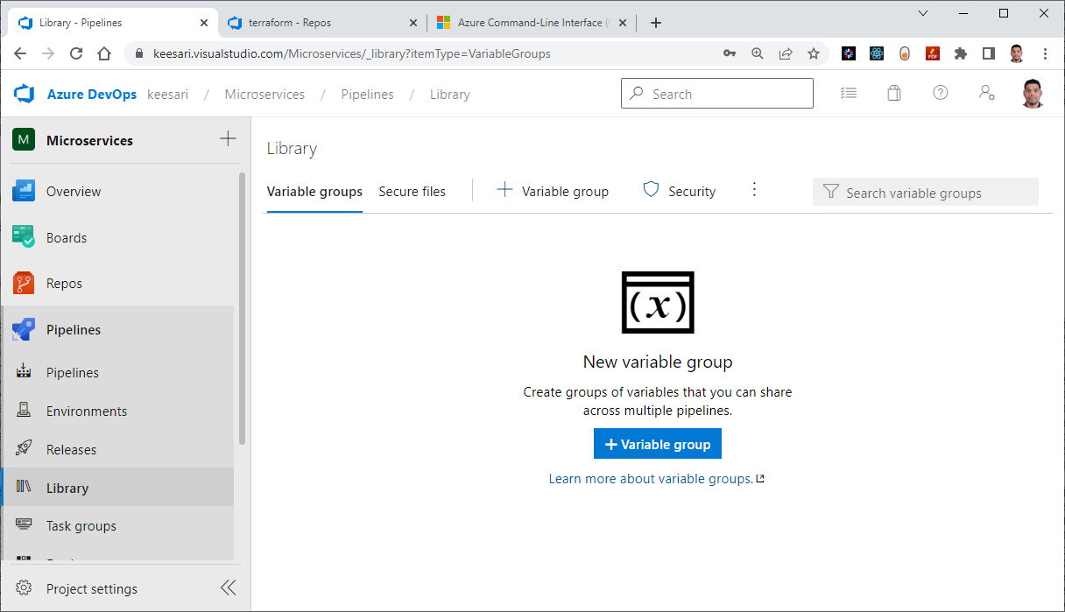1065x612 pixels.
Task: Open the work items list icon in header
Action: (x=848, y=93)
